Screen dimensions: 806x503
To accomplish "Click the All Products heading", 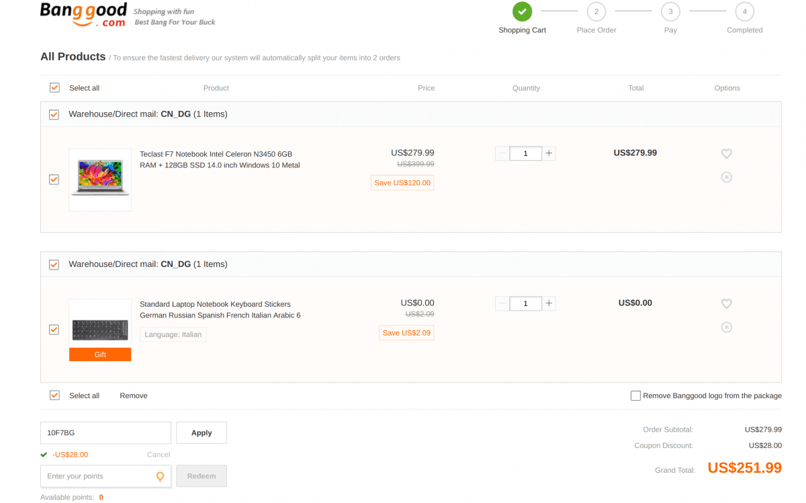I will pos(73,56).
